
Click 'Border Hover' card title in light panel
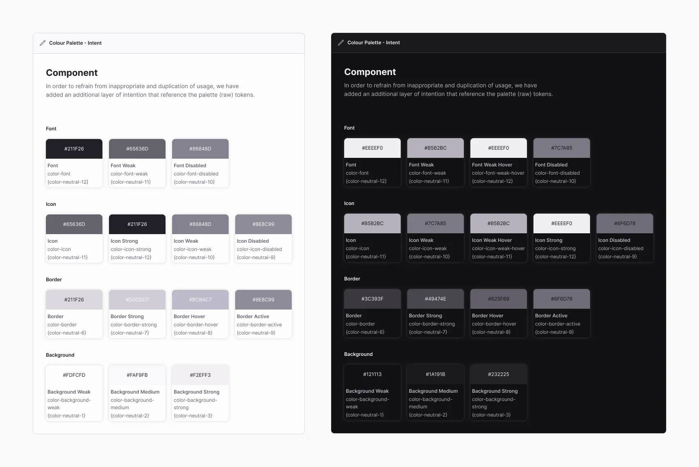coord(189,317)
